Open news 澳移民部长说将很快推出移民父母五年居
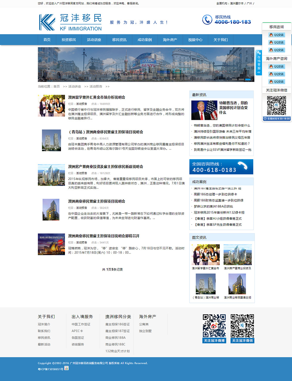 tap(222, 137)
